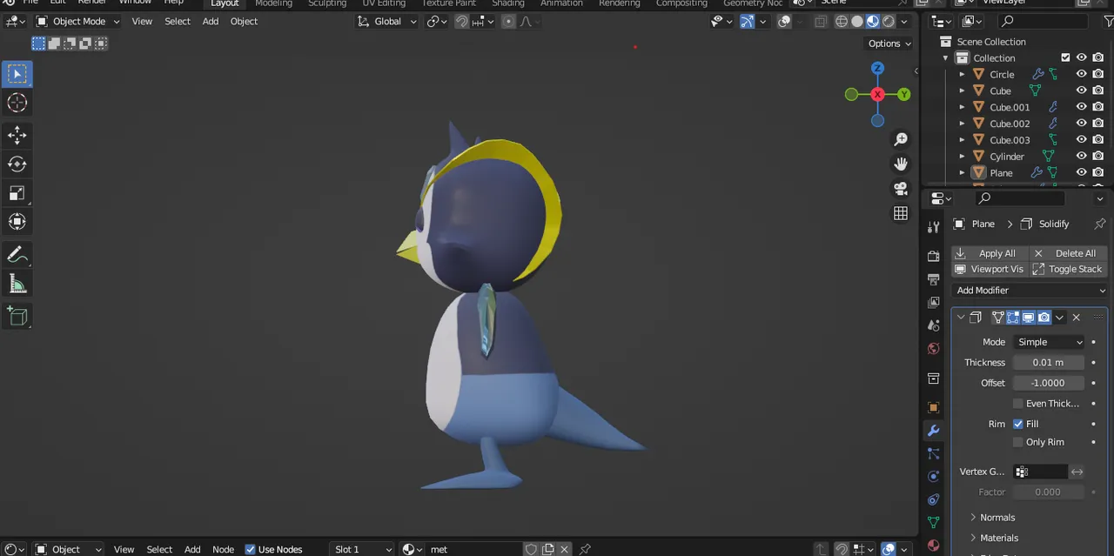Hide the Circle object in viewport
Screen dimensions: 1114x556
[1082, 74]
